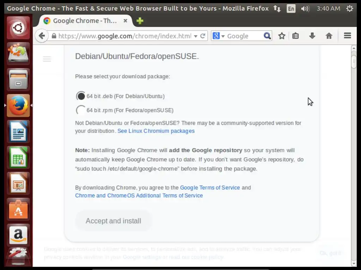This screenshot has width=361, height=270.
Task: Open the downloads arrow icon
Action: [312, 36]
